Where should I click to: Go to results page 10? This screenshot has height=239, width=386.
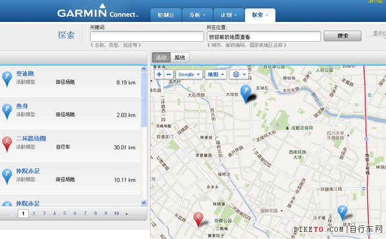pyautogui.click(x=116, y=213)
